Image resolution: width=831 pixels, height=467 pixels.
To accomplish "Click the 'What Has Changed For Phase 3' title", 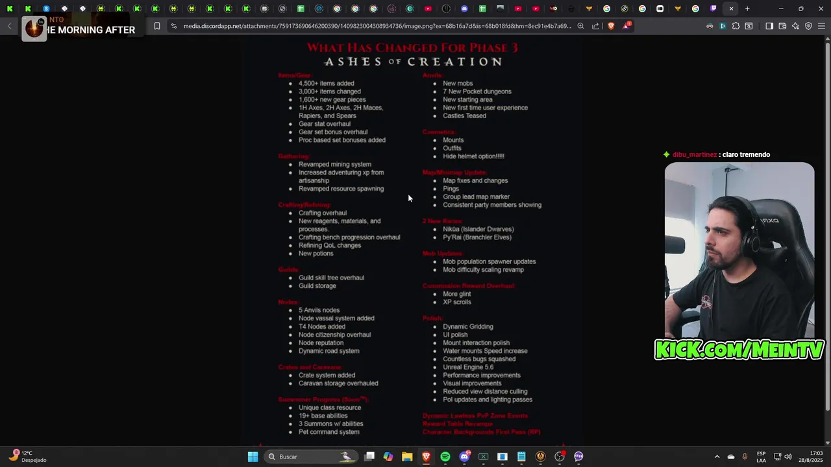I will [412, 47].
